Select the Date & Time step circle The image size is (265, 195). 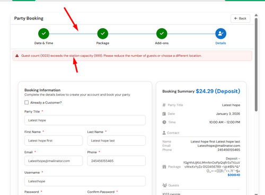(x=43, y=33)
